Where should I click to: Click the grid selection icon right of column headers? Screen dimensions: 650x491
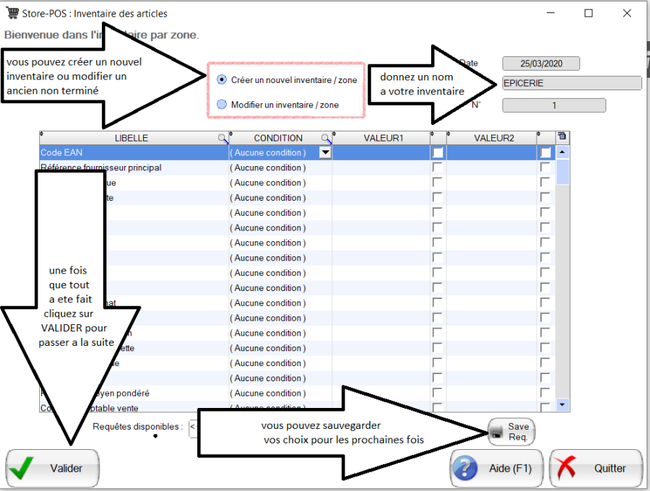(x=562, y=136)
